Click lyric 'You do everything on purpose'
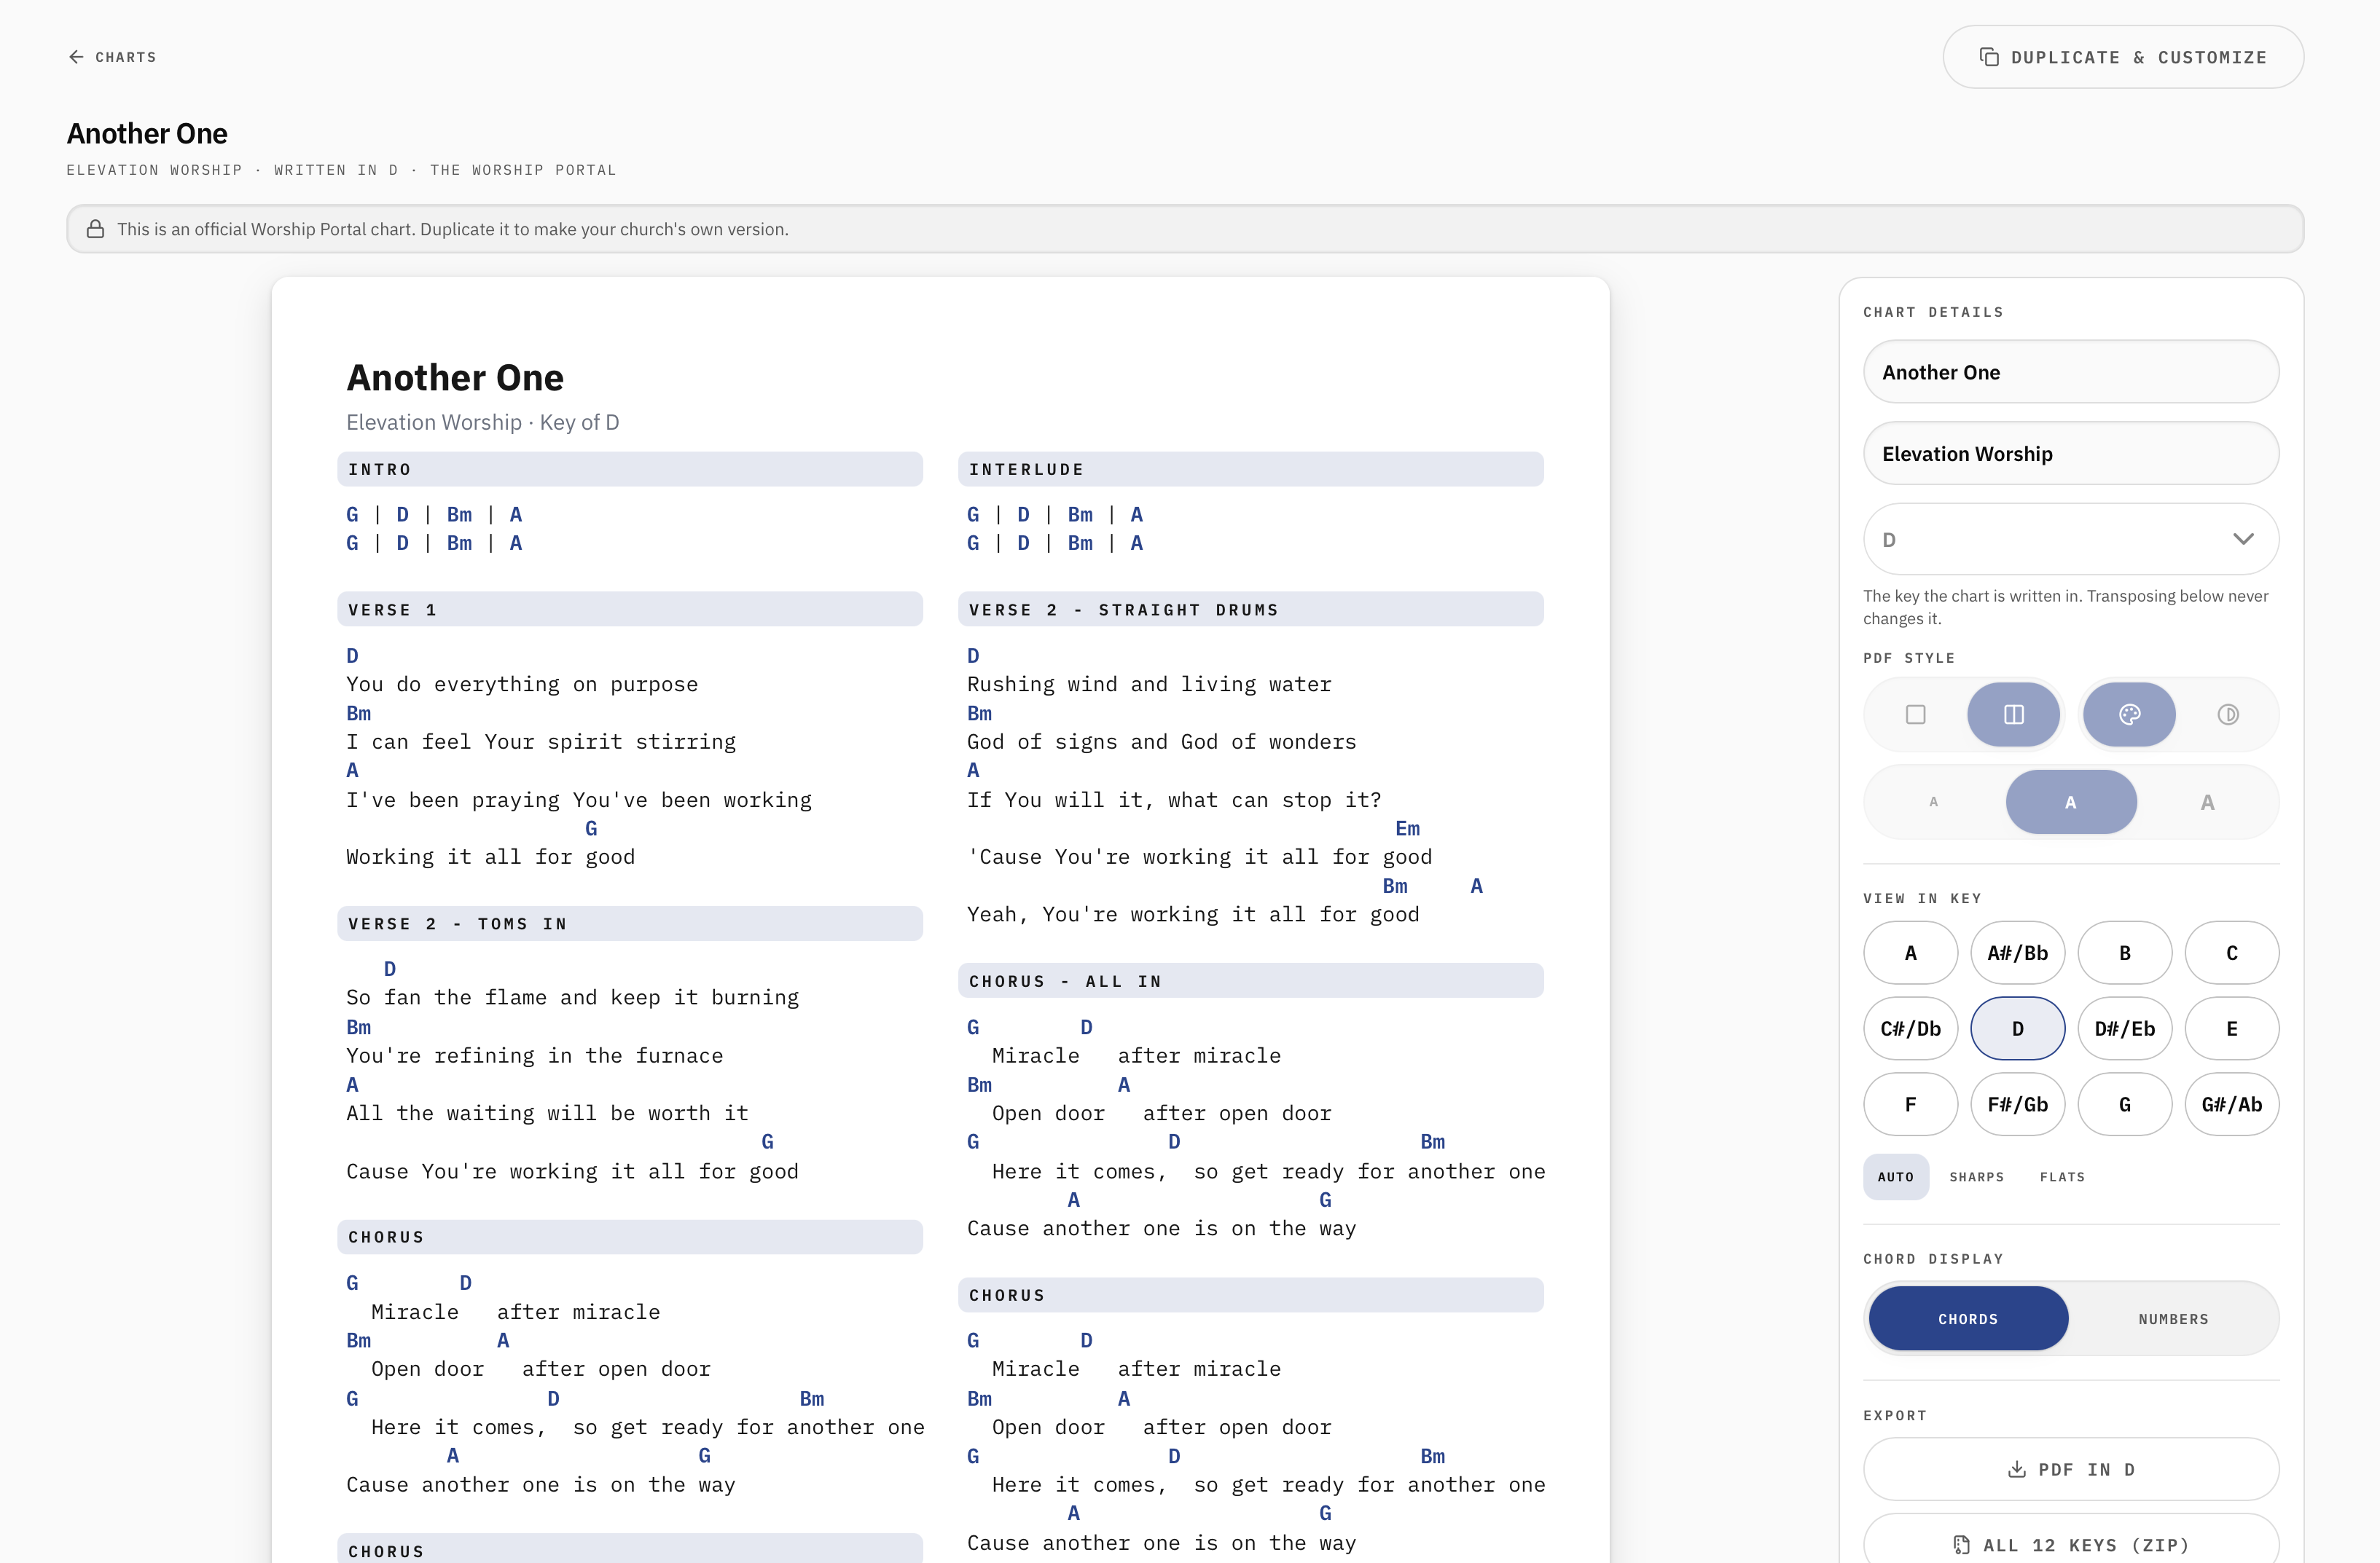Viewport: 2380px width, 1563px height. [522, 685]
